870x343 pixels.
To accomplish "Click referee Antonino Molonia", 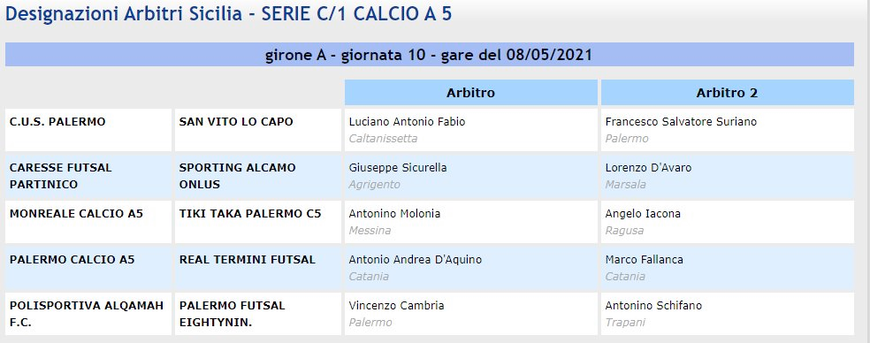I will click(394, 214).
